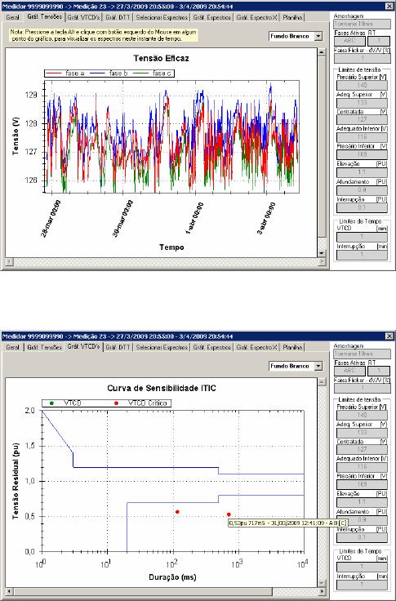
Task: Click Adeq. Superior field in Tensão Eficaz window
Action: click(363, 102)
